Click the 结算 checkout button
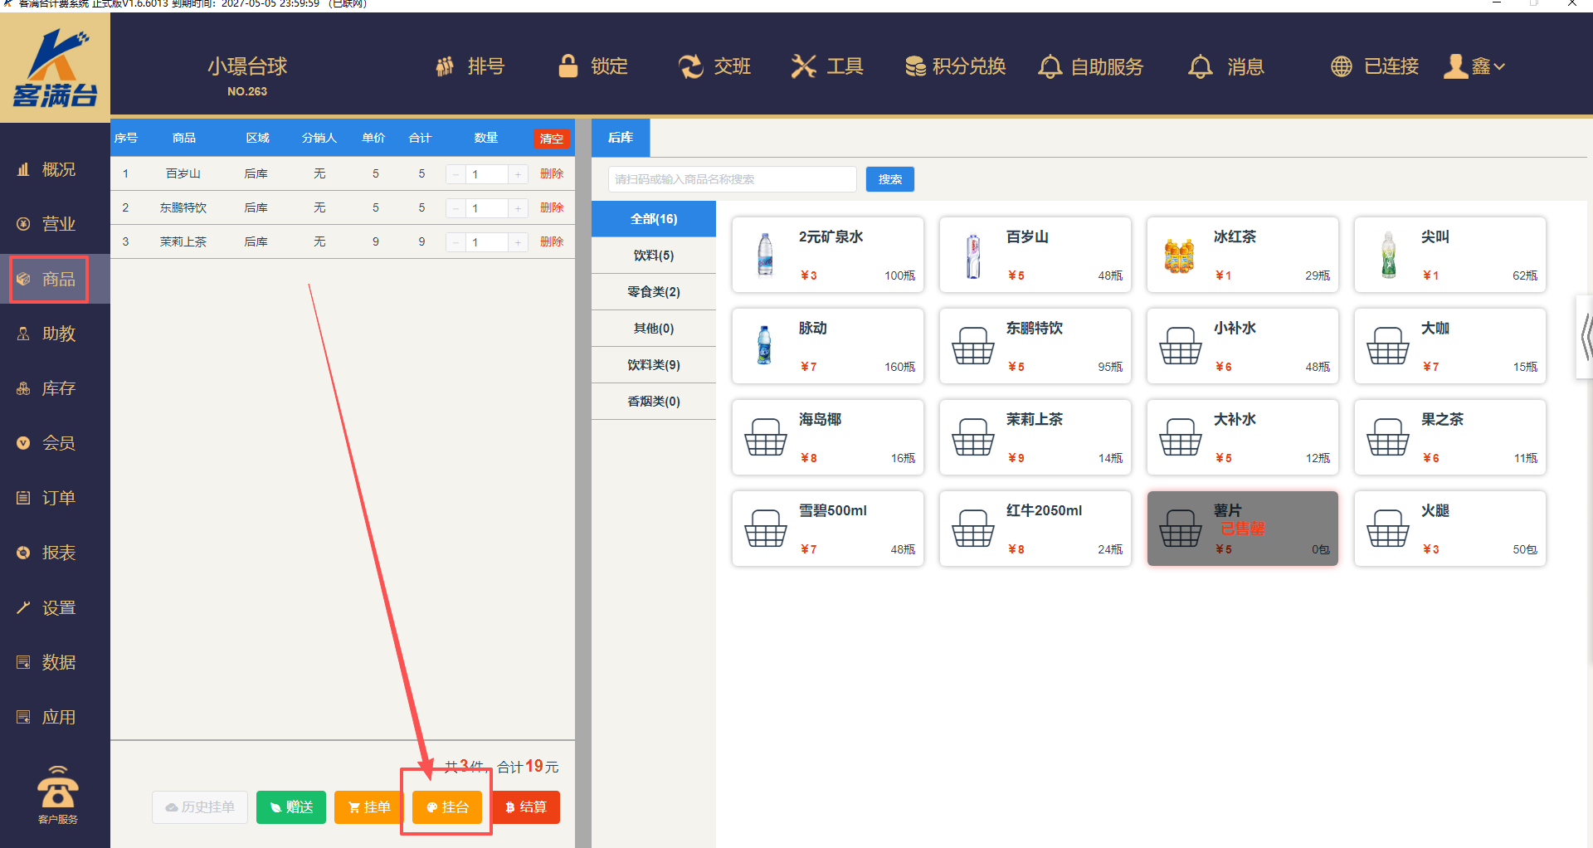Viewport: 1593px width, 848px height. click(527, 807)
